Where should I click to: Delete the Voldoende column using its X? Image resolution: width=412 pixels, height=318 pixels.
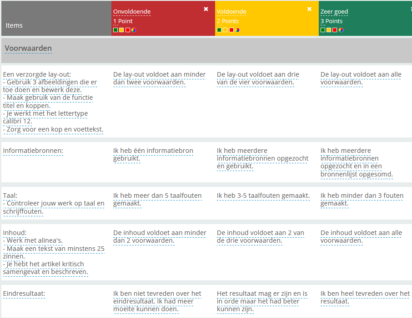pyautogui.click(x=310, y=9)
